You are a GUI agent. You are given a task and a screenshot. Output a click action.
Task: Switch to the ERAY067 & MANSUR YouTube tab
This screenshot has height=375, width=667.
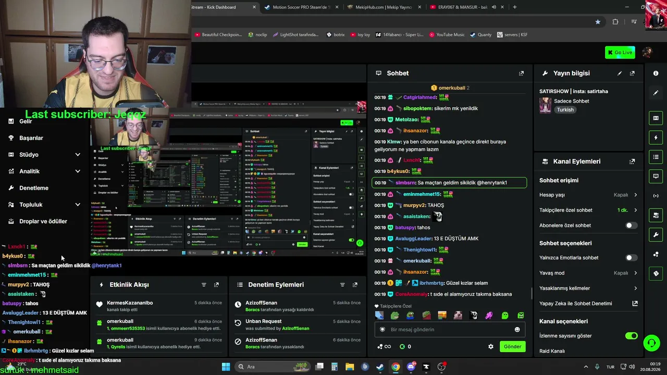[467, 7]
